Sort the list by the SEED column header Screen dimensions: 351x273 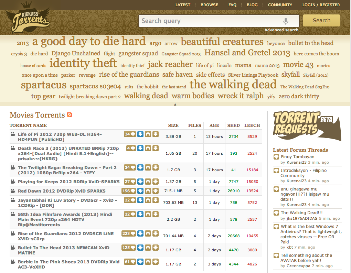[233, 125]
